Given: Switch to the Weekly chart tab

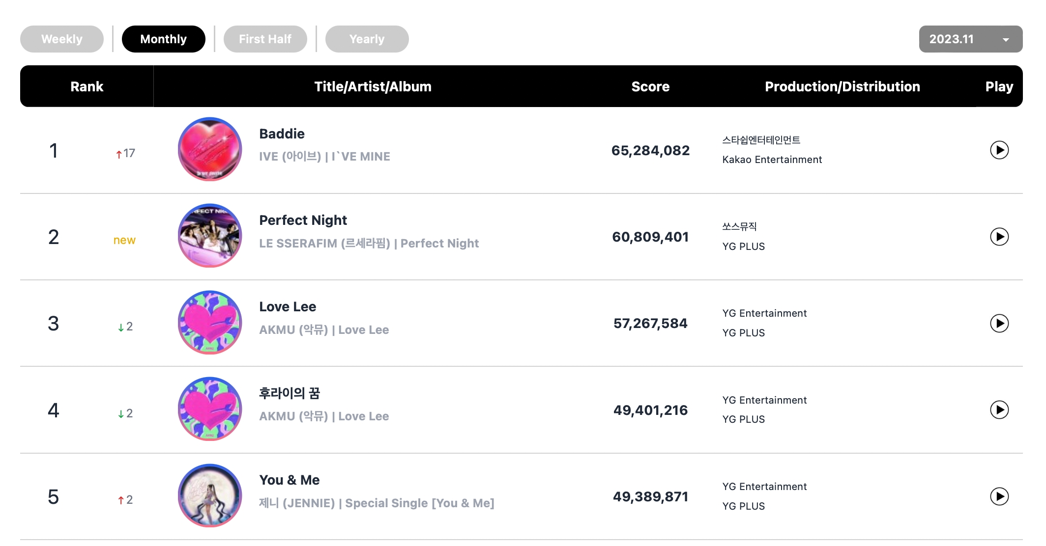Looking at the screenshot, I should (62, 39).
